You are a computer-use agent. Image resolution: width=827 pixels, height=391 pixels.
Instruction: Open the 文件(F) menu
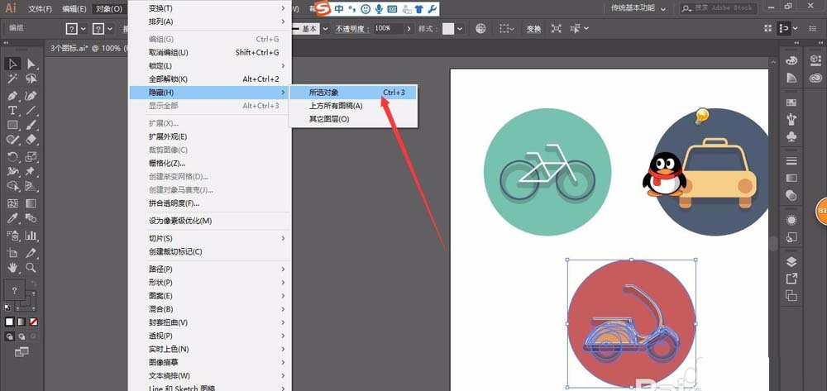pyautogui.click(x=40, y=9)
